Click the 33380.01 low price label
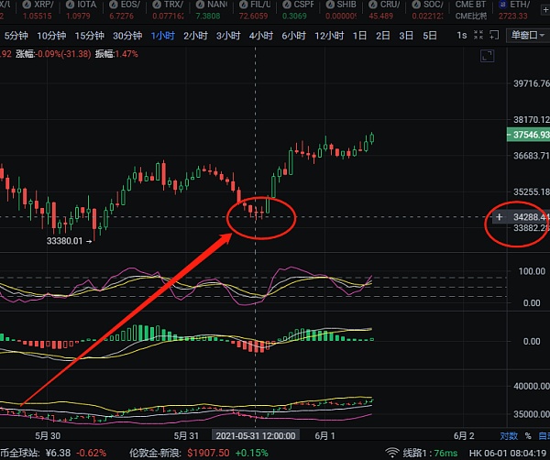Image resolution: width=550 pixels, height=460 pixels. tap(64, 241)
